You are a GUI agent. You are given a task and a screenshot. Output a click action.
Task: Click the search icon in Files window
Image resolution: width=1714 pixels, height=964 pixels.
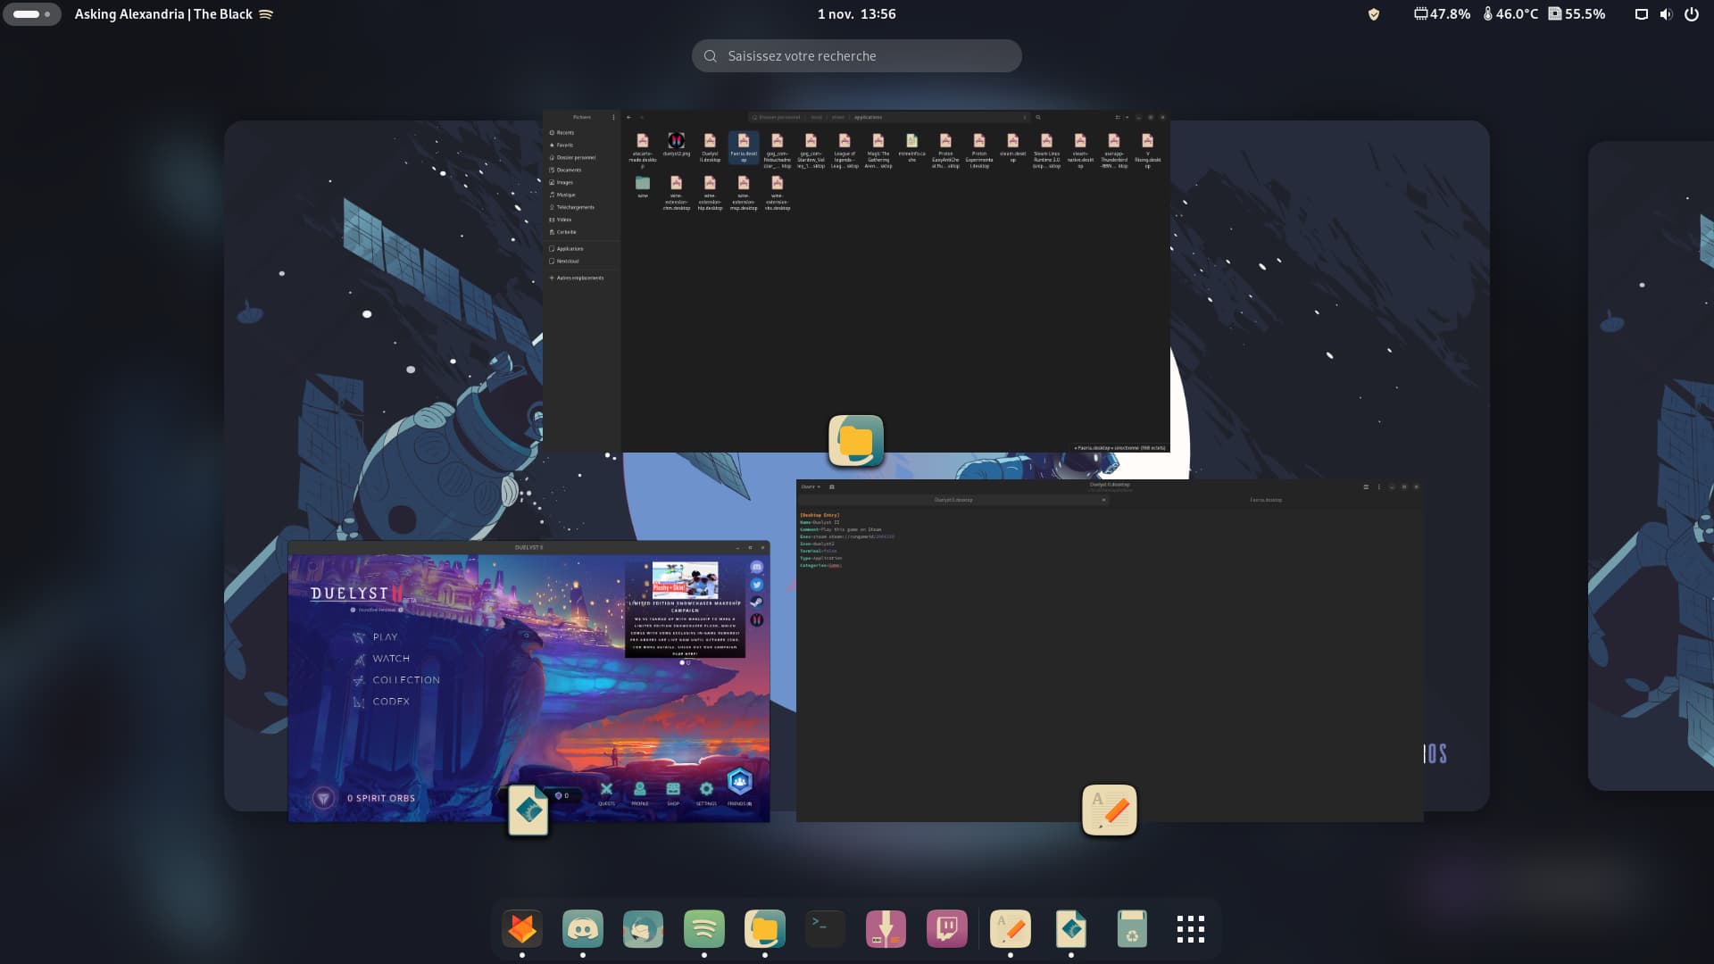click(1038, 117)
